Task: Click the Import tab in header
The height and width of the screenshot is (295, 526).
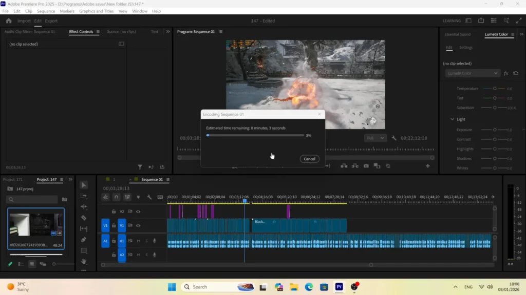Action: click(24, 20)
